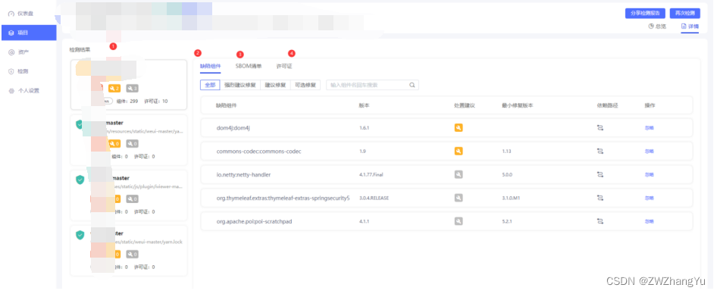Open dependency path icon for dom4j:dom4j
Viewport: 717px width, 294px height.
coord(600,127)
